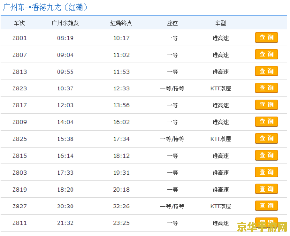The height and width of the screenshot is (236, 290).
Task: Select train number Z827
Action: click(19, 206)
